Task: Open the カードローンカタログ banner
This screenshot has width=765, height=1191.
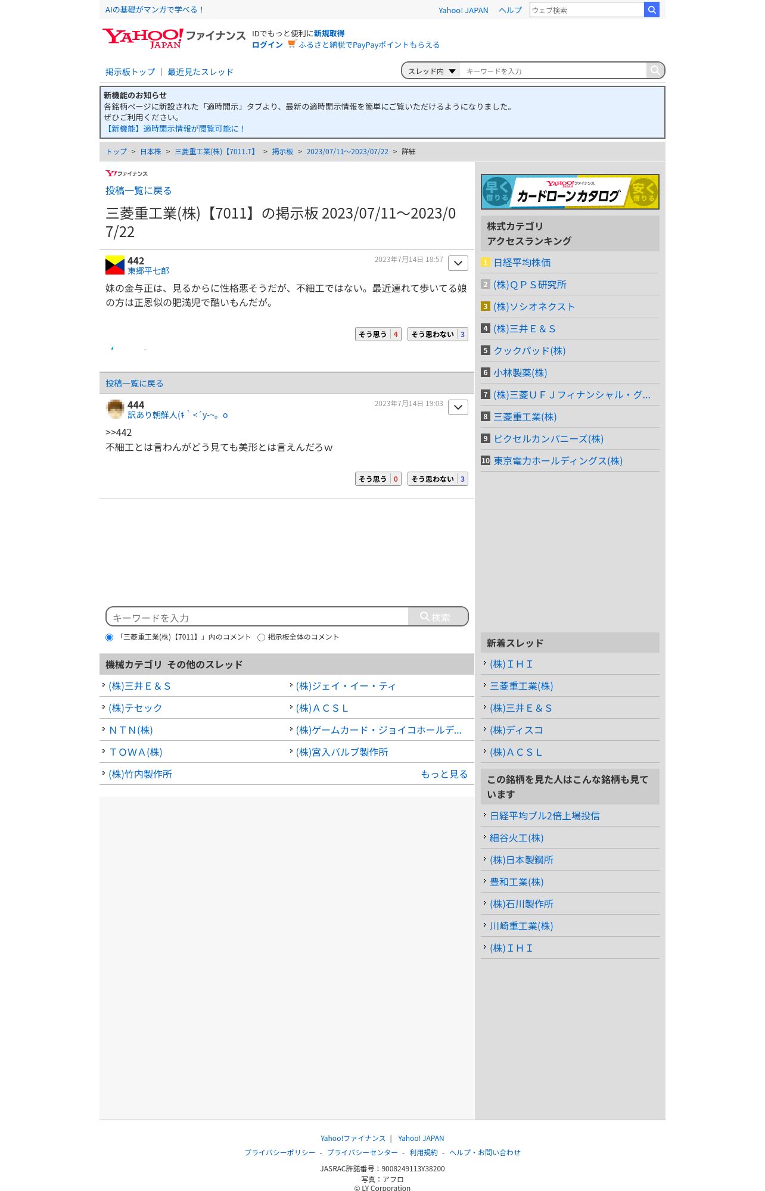Action: click(570, 192)
